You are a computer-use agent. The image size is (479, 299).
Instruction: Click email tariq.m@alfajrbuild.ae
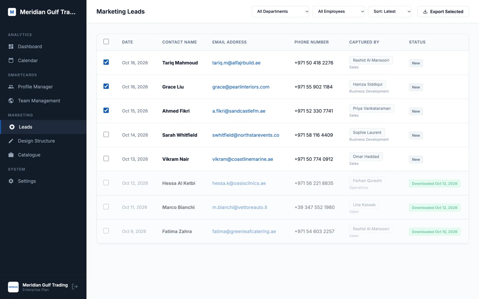coord(236,63)
